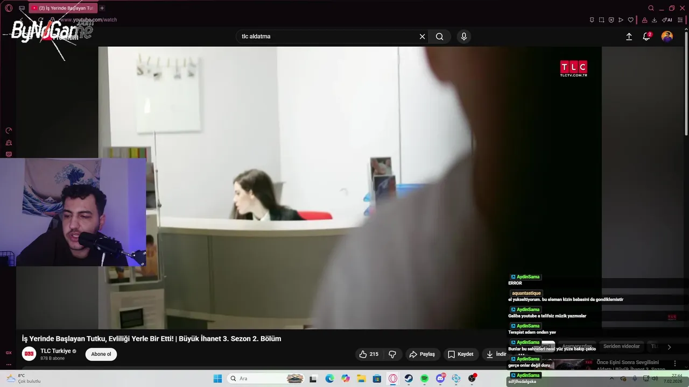Download the video with İndir
The width and height of the screenshot is (689, 387).
pos(496,354)
